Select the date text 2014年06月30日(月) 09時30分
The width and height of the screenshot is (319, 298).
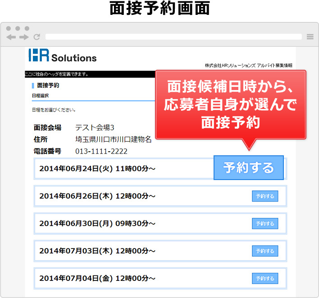click(97, 224)
